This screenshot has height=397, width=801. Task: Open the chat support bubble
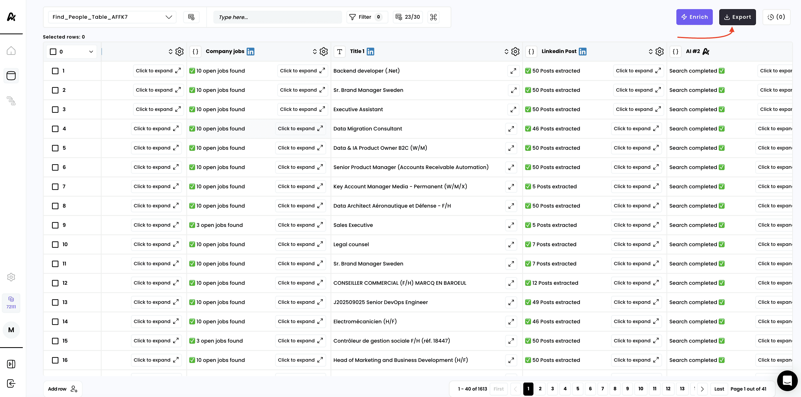click(787, 381)
